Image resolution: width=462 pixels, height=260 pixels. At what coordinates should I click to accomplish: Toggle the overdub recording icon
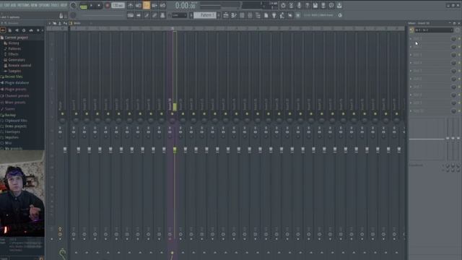coord(154,6)
